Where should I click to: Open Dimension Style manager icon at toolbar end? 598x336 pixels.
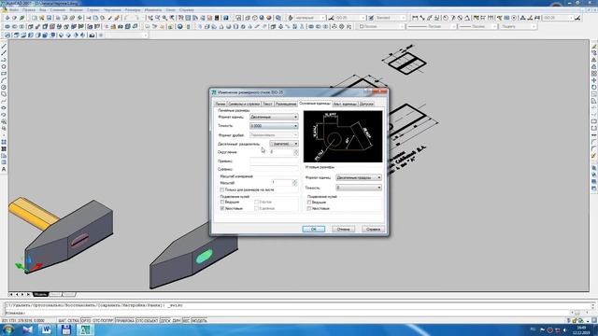coord(577,18)
